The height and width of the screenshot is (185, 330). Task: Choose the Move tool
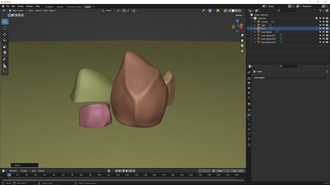pyautogui.click(x=5, y=34)
